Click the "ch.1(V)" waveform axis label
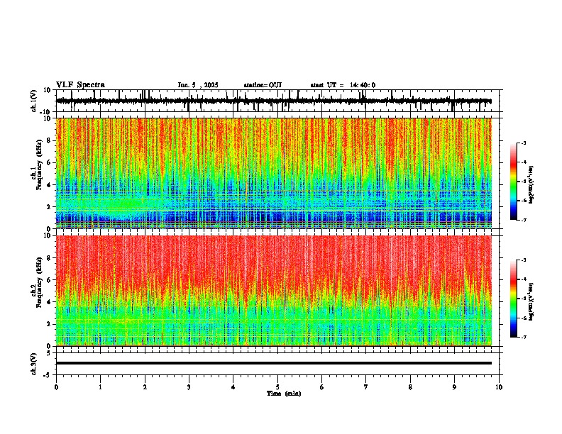The width and height of the screenshot is (562, 434). click(x=34, y=101)
